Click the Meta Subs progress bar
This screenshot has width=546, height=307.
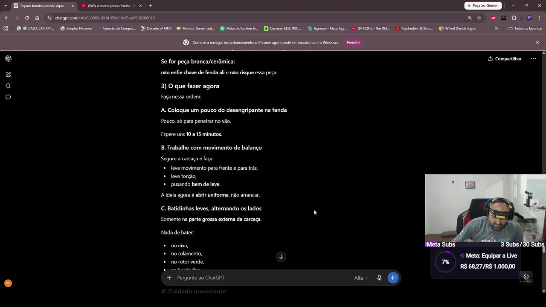(x=485, y=244)
